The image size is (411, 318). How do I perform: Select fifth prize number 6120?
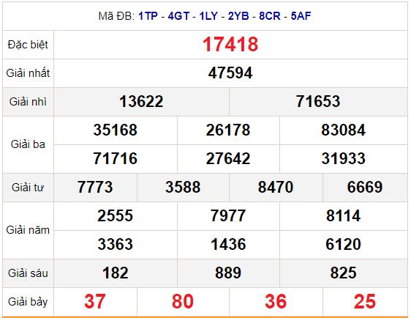pyautogui.click(x=344, y=245)
